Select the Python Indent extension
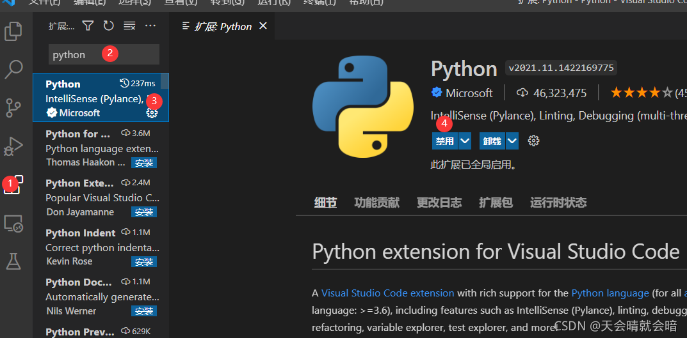Viewport: 687px width, 338px height. pos(101,247)
